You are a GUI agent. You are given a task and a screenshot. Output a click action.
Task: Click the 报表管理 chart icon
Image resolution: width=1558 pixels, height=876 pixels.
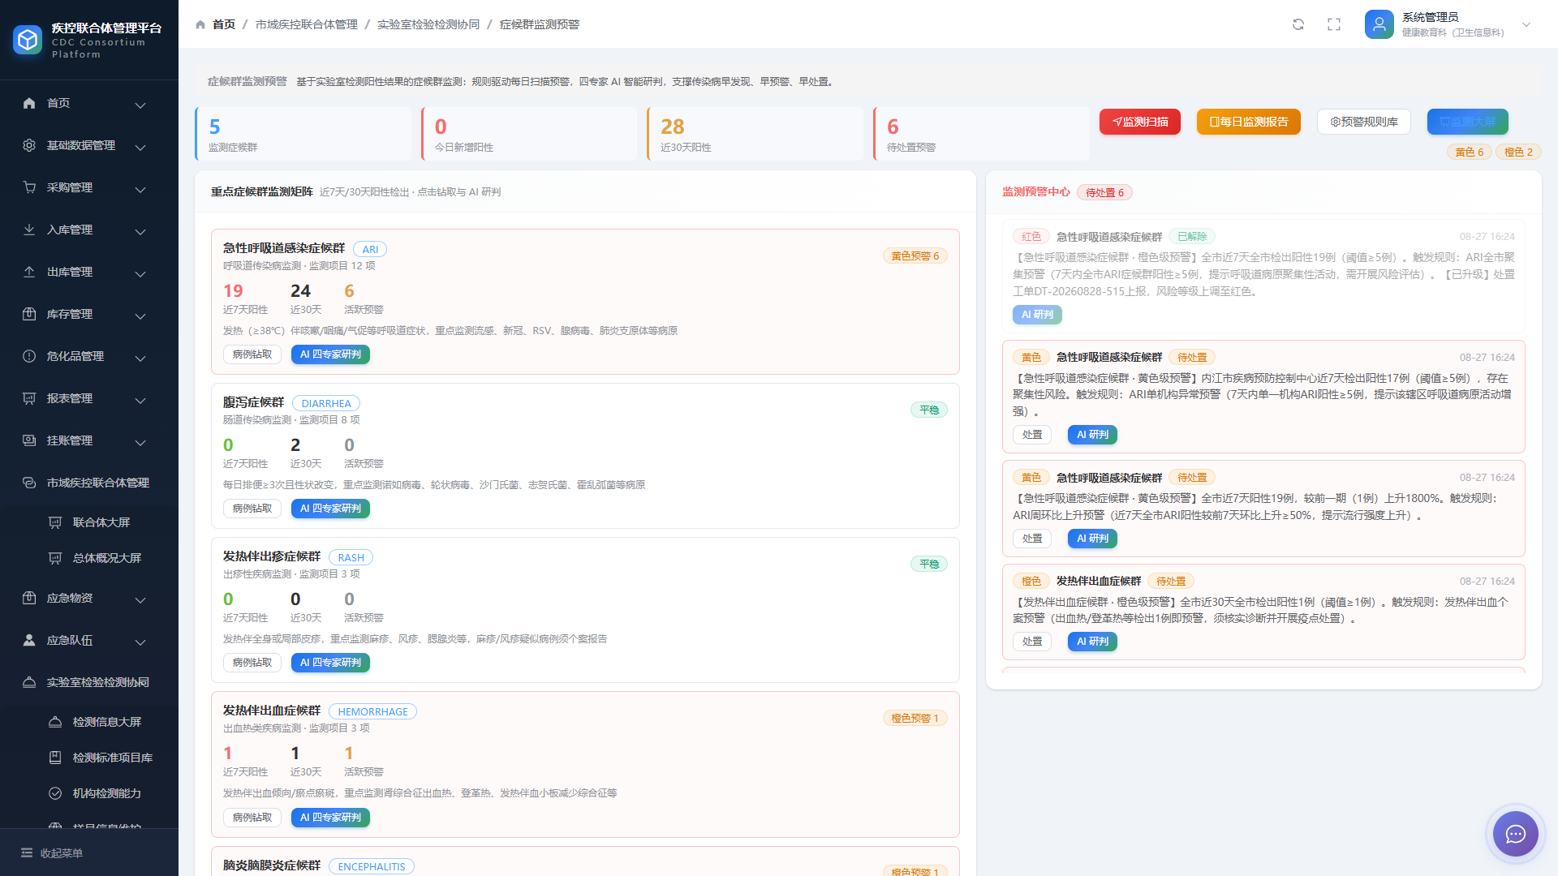(x=29, y=398)
